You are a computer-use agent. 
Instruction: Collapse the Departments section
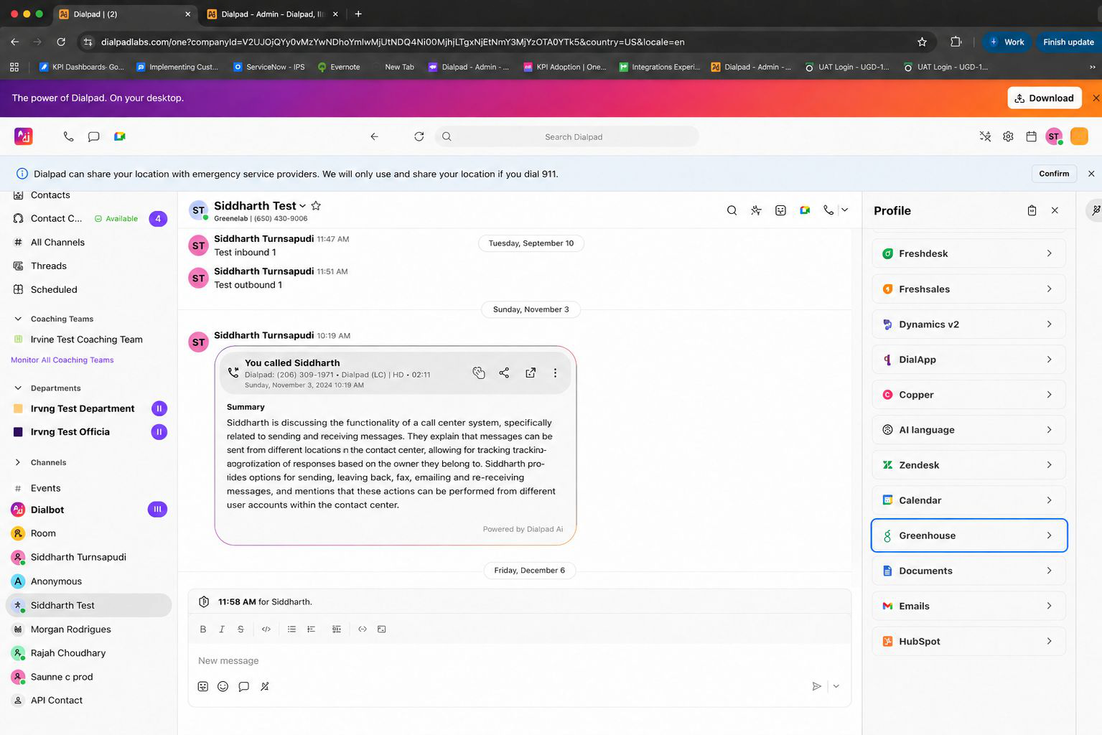18,388
